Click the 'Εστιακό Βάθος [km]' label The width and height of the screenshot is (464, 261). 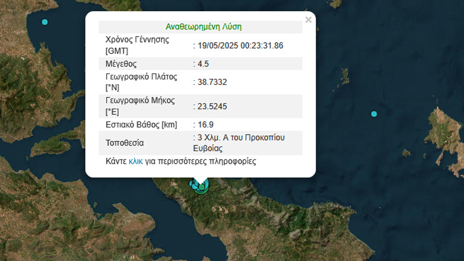click(x=141, y=125)
